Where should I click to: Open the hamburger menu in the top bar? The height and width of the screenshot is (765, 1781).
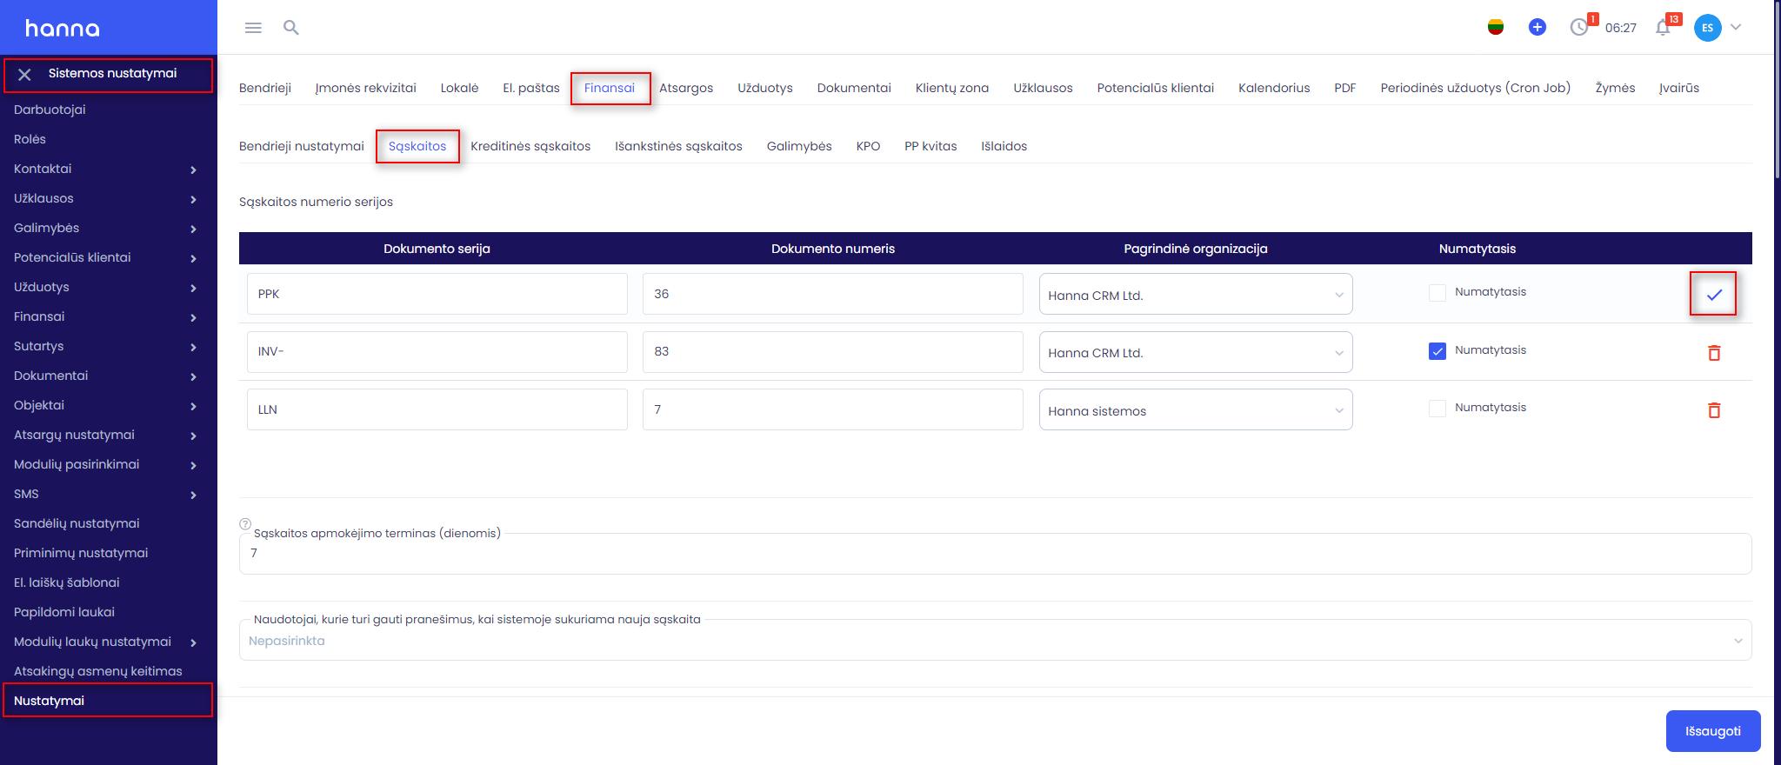[253, 28]
